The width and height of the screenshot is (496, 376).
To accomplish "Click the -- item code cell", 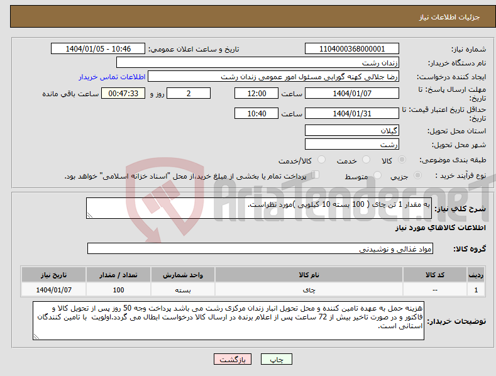I will [434, 290].
